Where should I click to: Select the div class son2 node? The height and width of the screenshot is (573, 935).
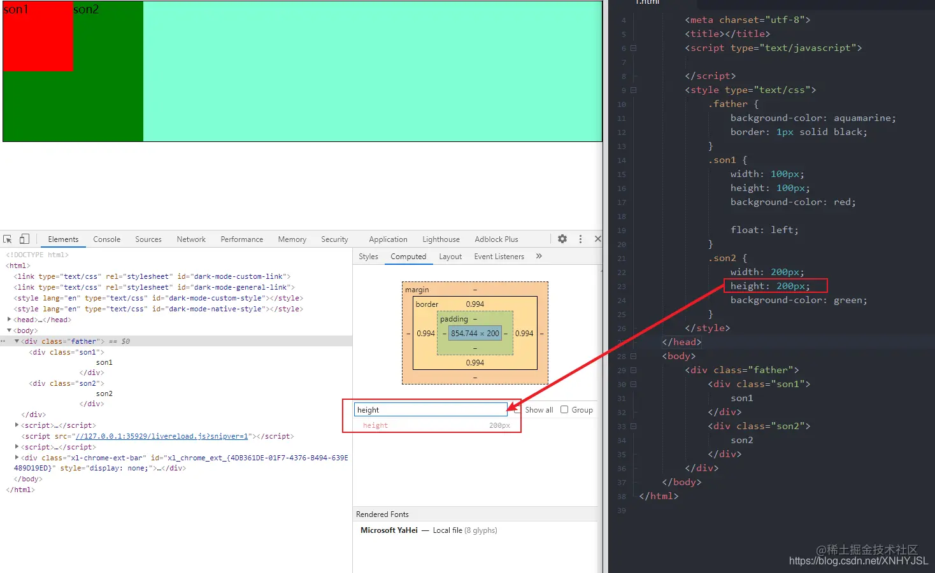point(66,383)
